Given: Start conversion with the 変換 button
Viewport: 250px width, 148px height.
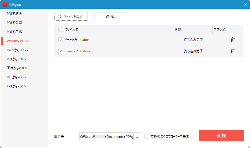Looking at the screenshot, I should 221,135.
